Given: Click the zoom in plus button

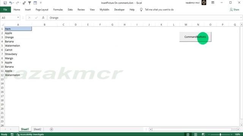Looking at the screenshot, I should tap(232, 134).
